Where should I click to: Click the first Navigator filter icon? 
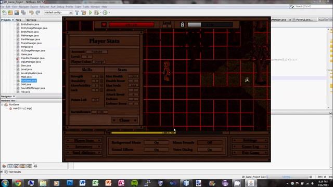coord(4,166)
